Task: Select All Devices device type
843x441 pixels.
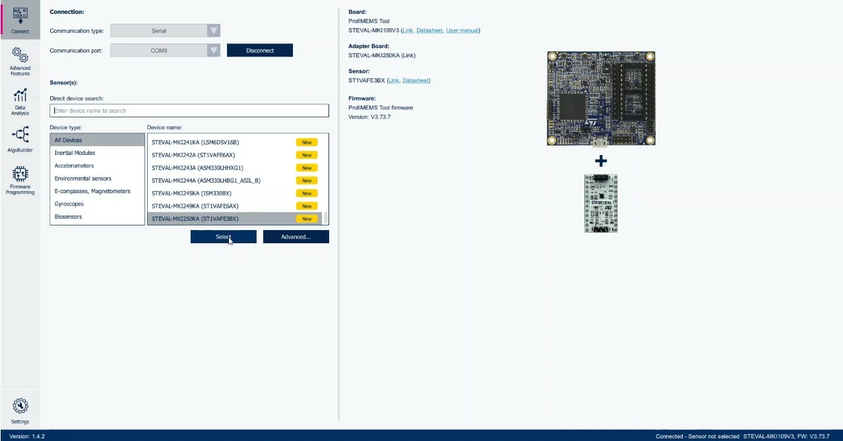Action: pos(97,140)
